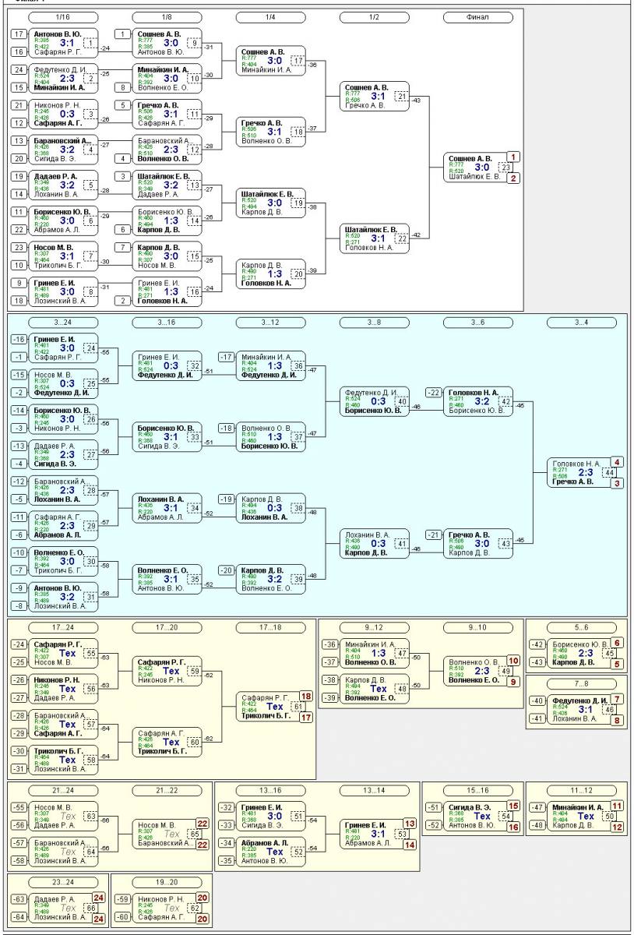Viewport: 634px width, 935px height.
Task: Click the 3:0 score of Сошнев vs Антонов
Action: pos(169,43)
